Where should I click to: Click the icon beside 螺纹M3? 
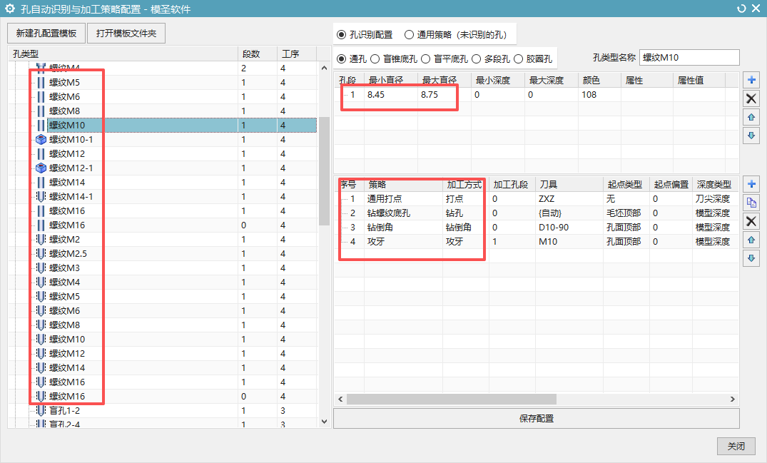[x=41, y=268]
